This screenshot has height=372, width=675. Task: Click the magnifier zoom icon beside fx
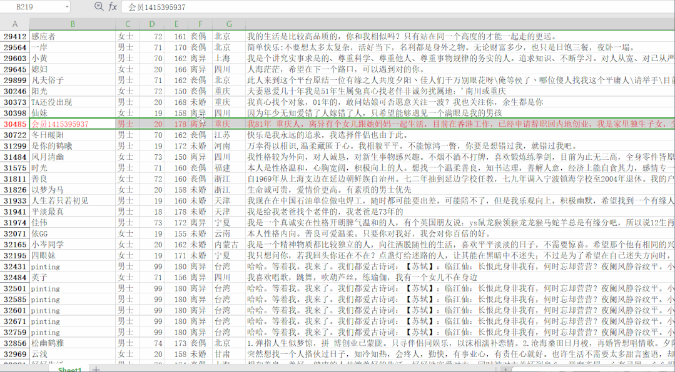point(99,6)
